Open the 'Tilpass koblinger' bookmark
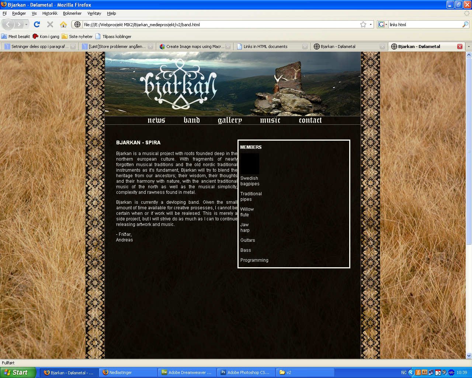The image size is (472, 378). coord(113,37)
